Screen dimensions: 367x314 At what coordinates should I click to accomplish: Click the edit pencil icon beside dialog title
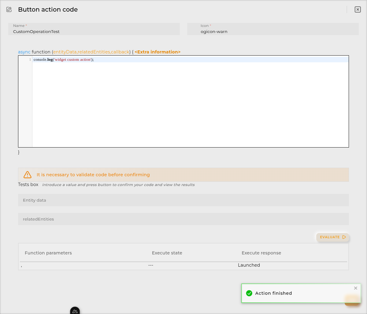pyautogui.click(x=9, y=9)
